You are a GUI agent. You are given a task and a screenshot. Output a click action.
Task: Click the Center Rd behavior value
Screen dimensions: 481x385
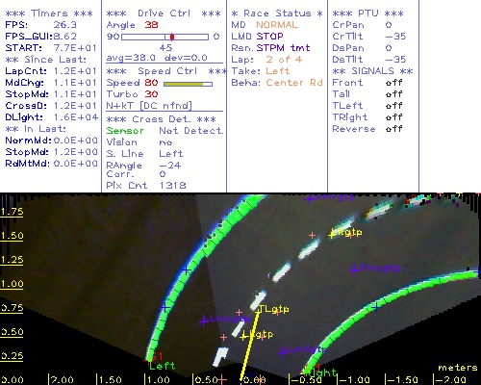(x=294, y=83)
